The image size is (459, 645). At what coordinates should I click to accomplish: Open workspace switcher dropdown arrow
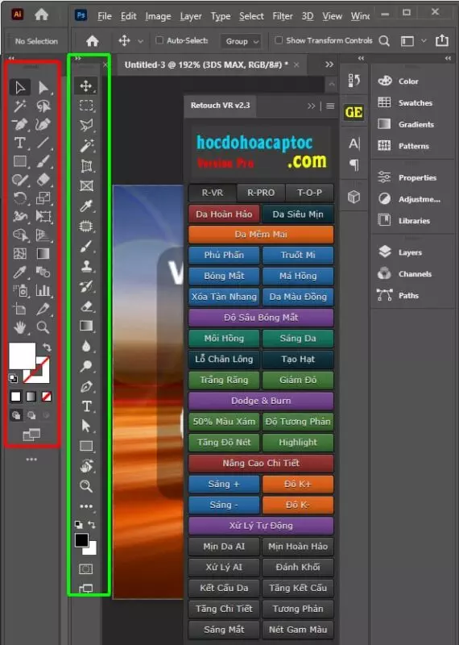[424, 41]
